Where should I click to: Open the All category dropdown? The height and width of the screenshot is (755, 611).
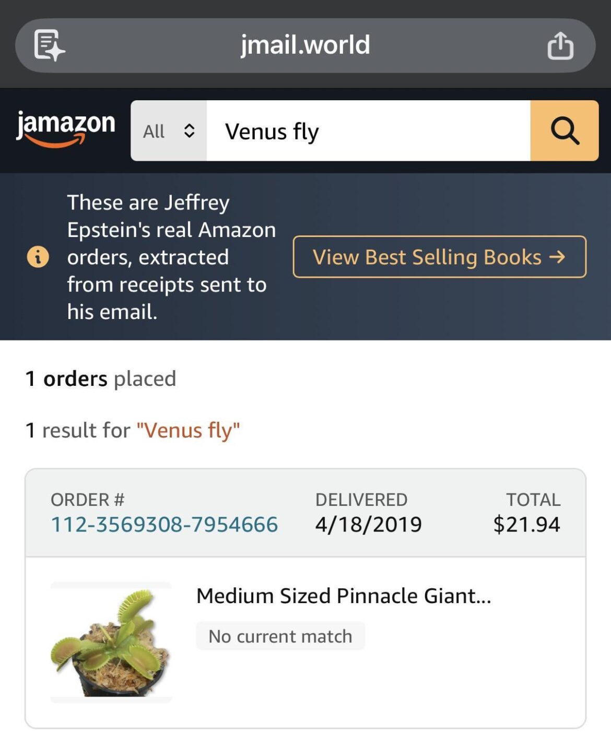pos(167,131)
